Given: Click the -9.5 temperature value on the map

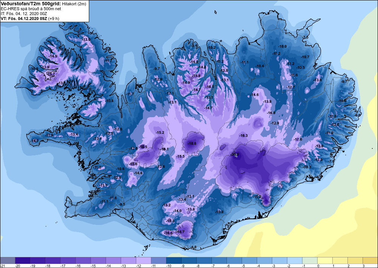Looking at the screenshot, I should point(122,204).
